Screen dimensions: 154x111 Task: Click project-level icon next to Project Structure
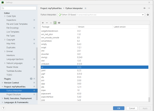coord(34,95)
